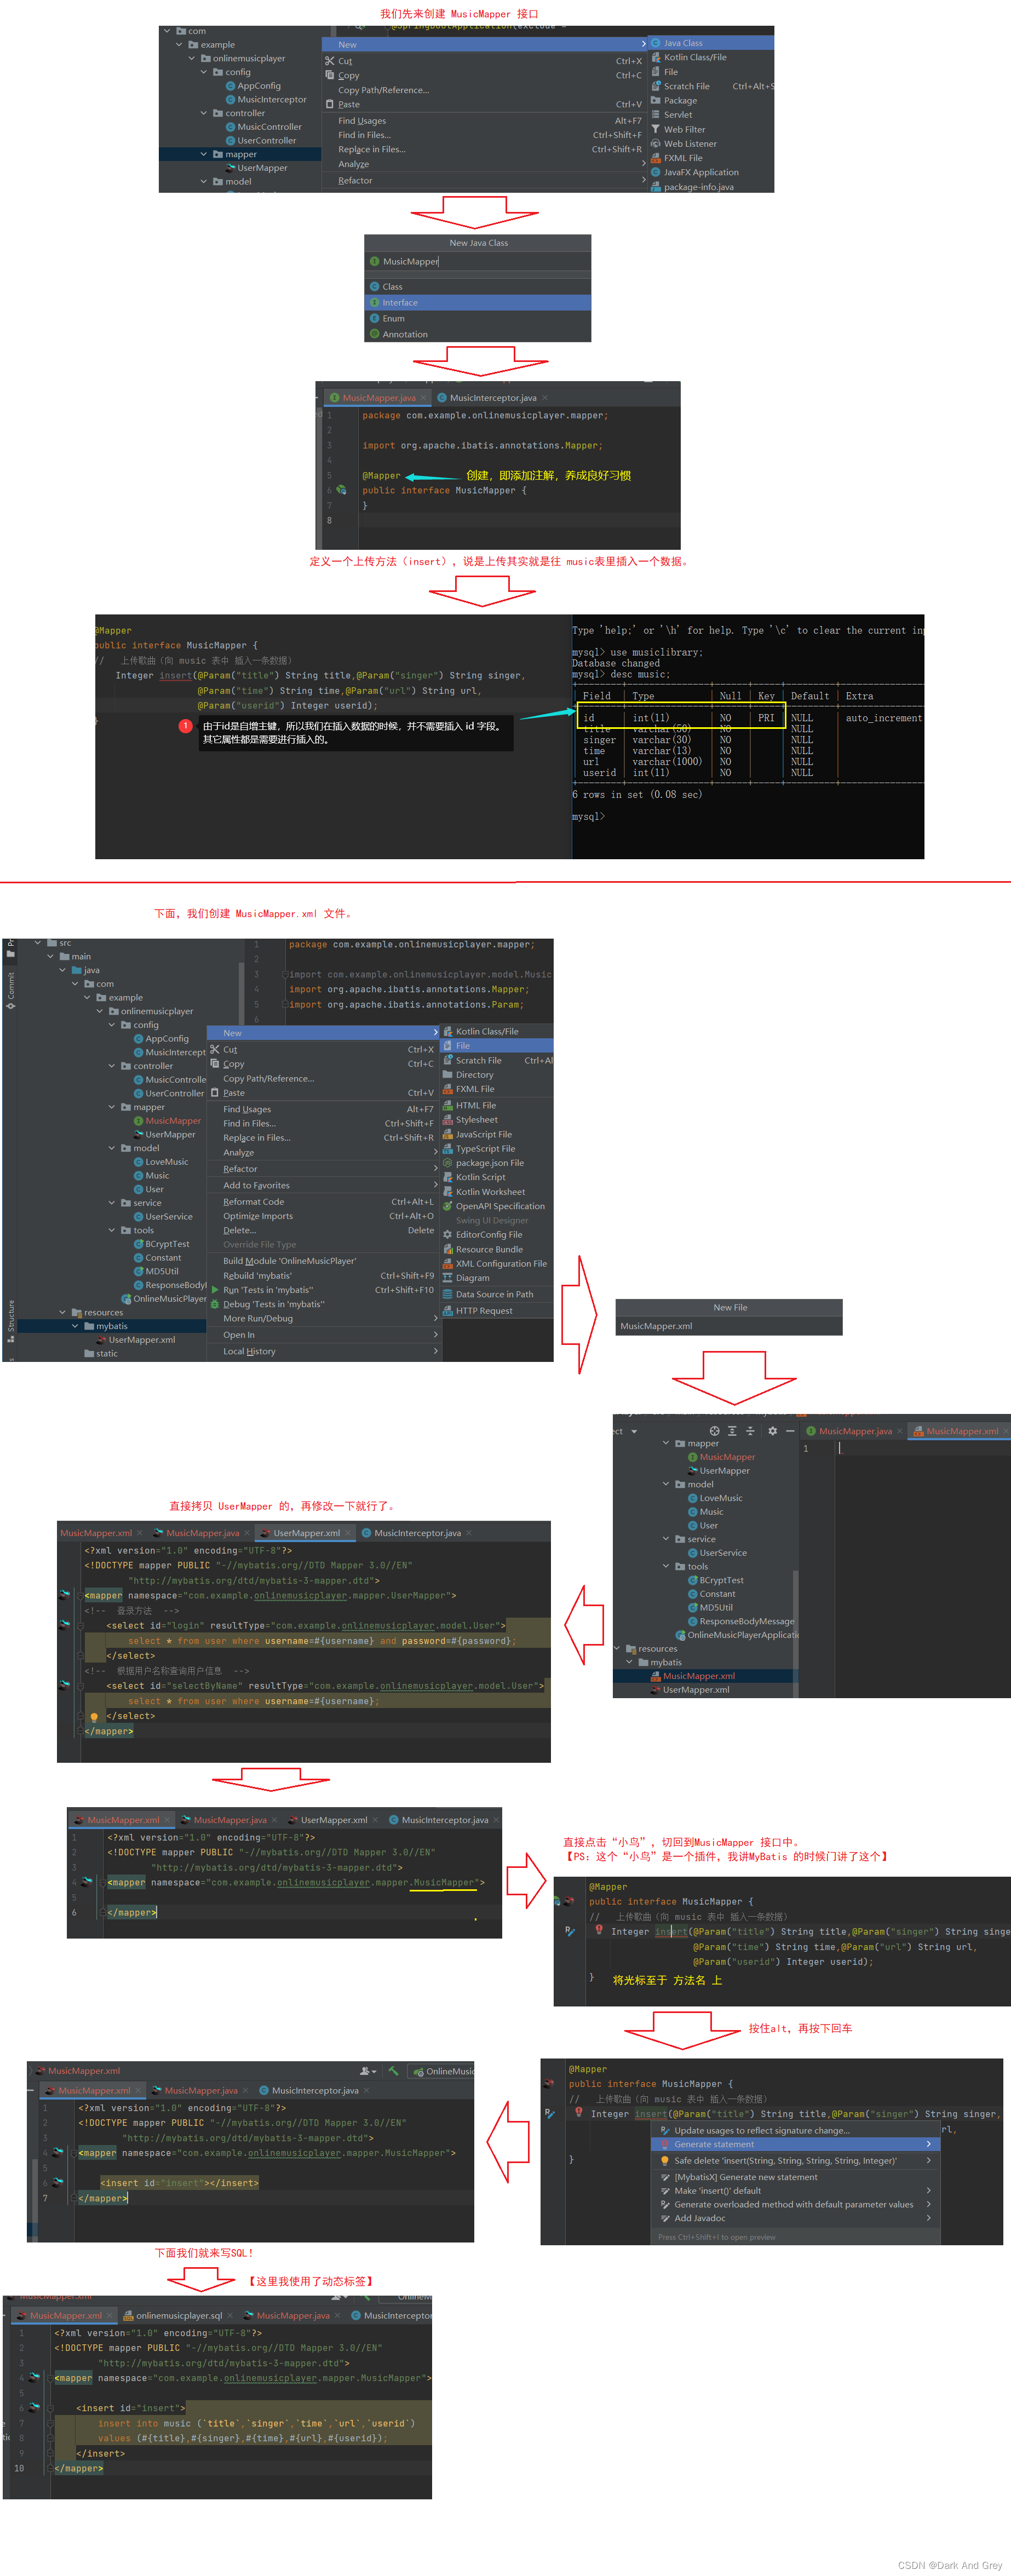The height and width of the screenshot is (2576, 1011).
Task: Click the HTTP Request API icon in New submenu
Action: (448, 1311)
